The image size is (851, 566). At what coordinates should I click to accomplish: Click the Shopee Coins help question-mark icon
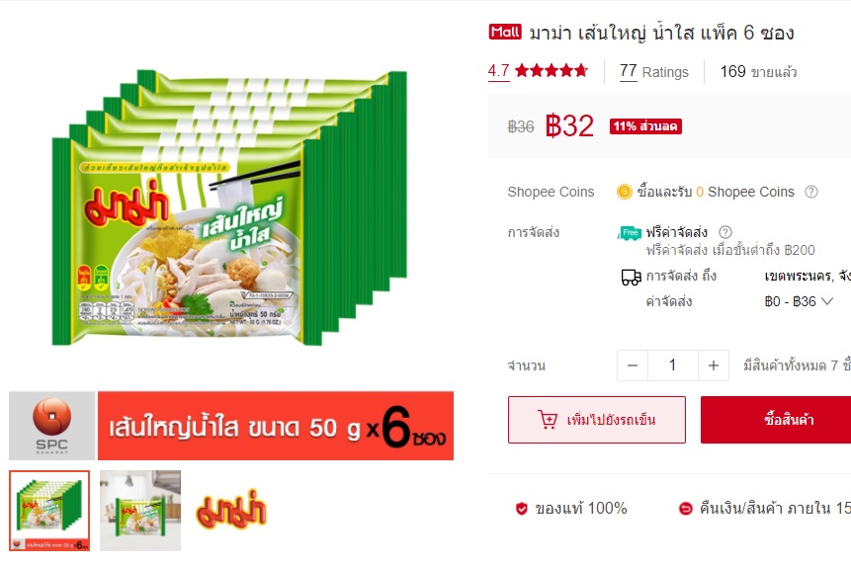click(x=810, y=192)
